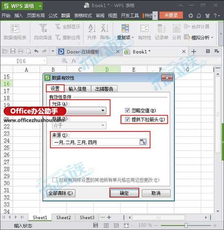Open the 记录单 record form tool
The width and height of the screenshot is (224, 230).
(x=161, y=32)
